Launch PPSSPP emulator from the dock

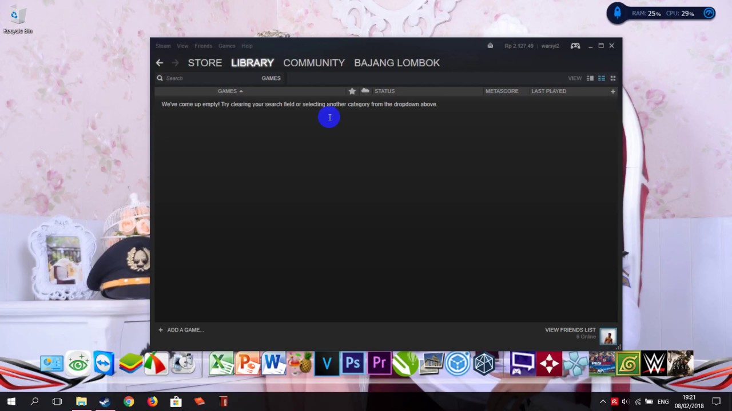(576, 364)
